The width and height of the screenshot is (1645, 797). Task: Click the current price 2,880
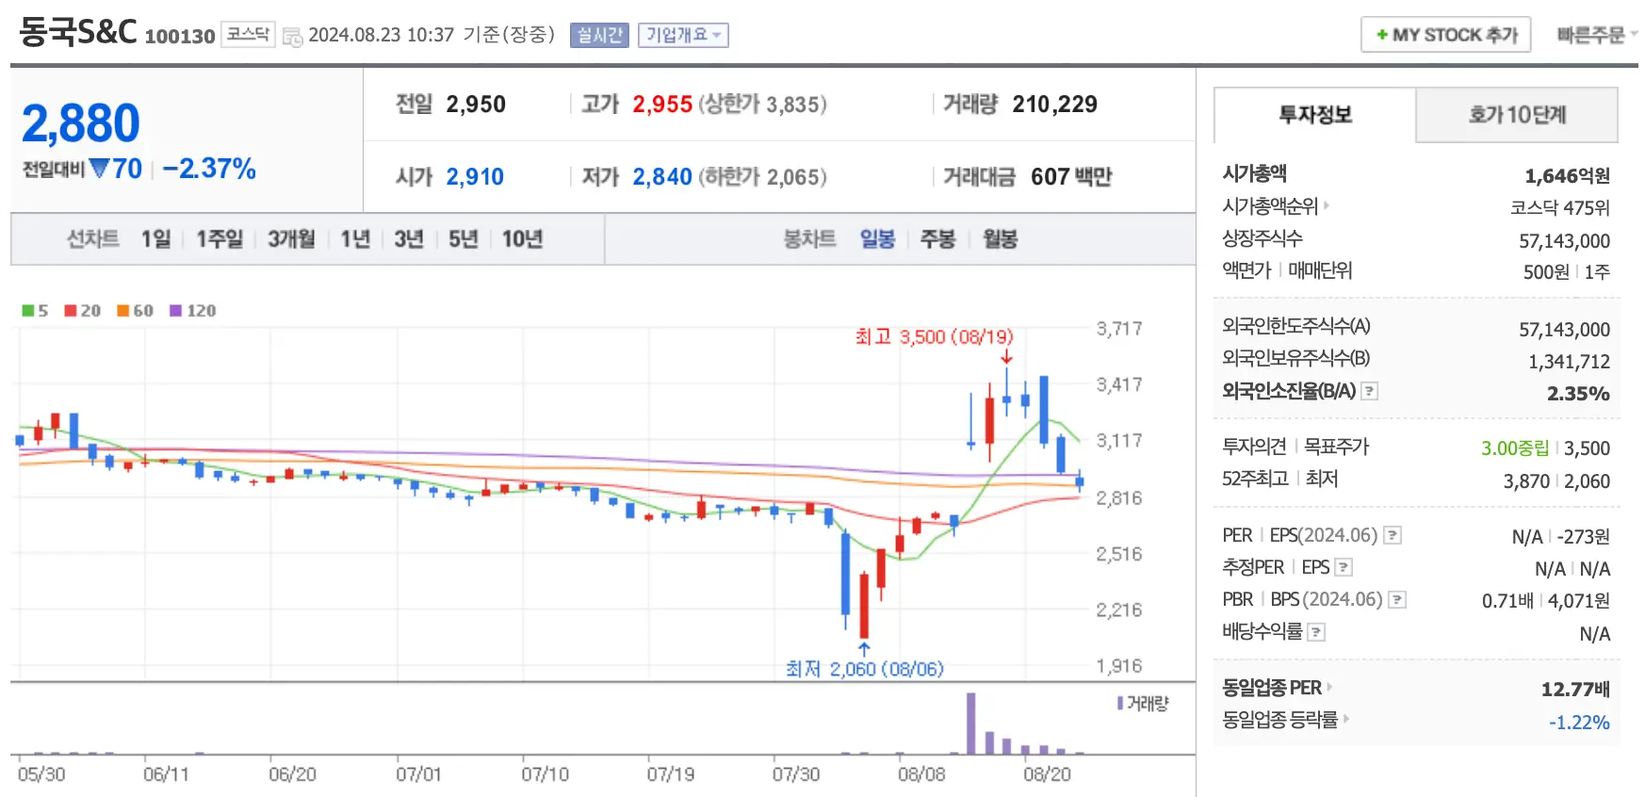pyautogui.click(x=81, y=123)
